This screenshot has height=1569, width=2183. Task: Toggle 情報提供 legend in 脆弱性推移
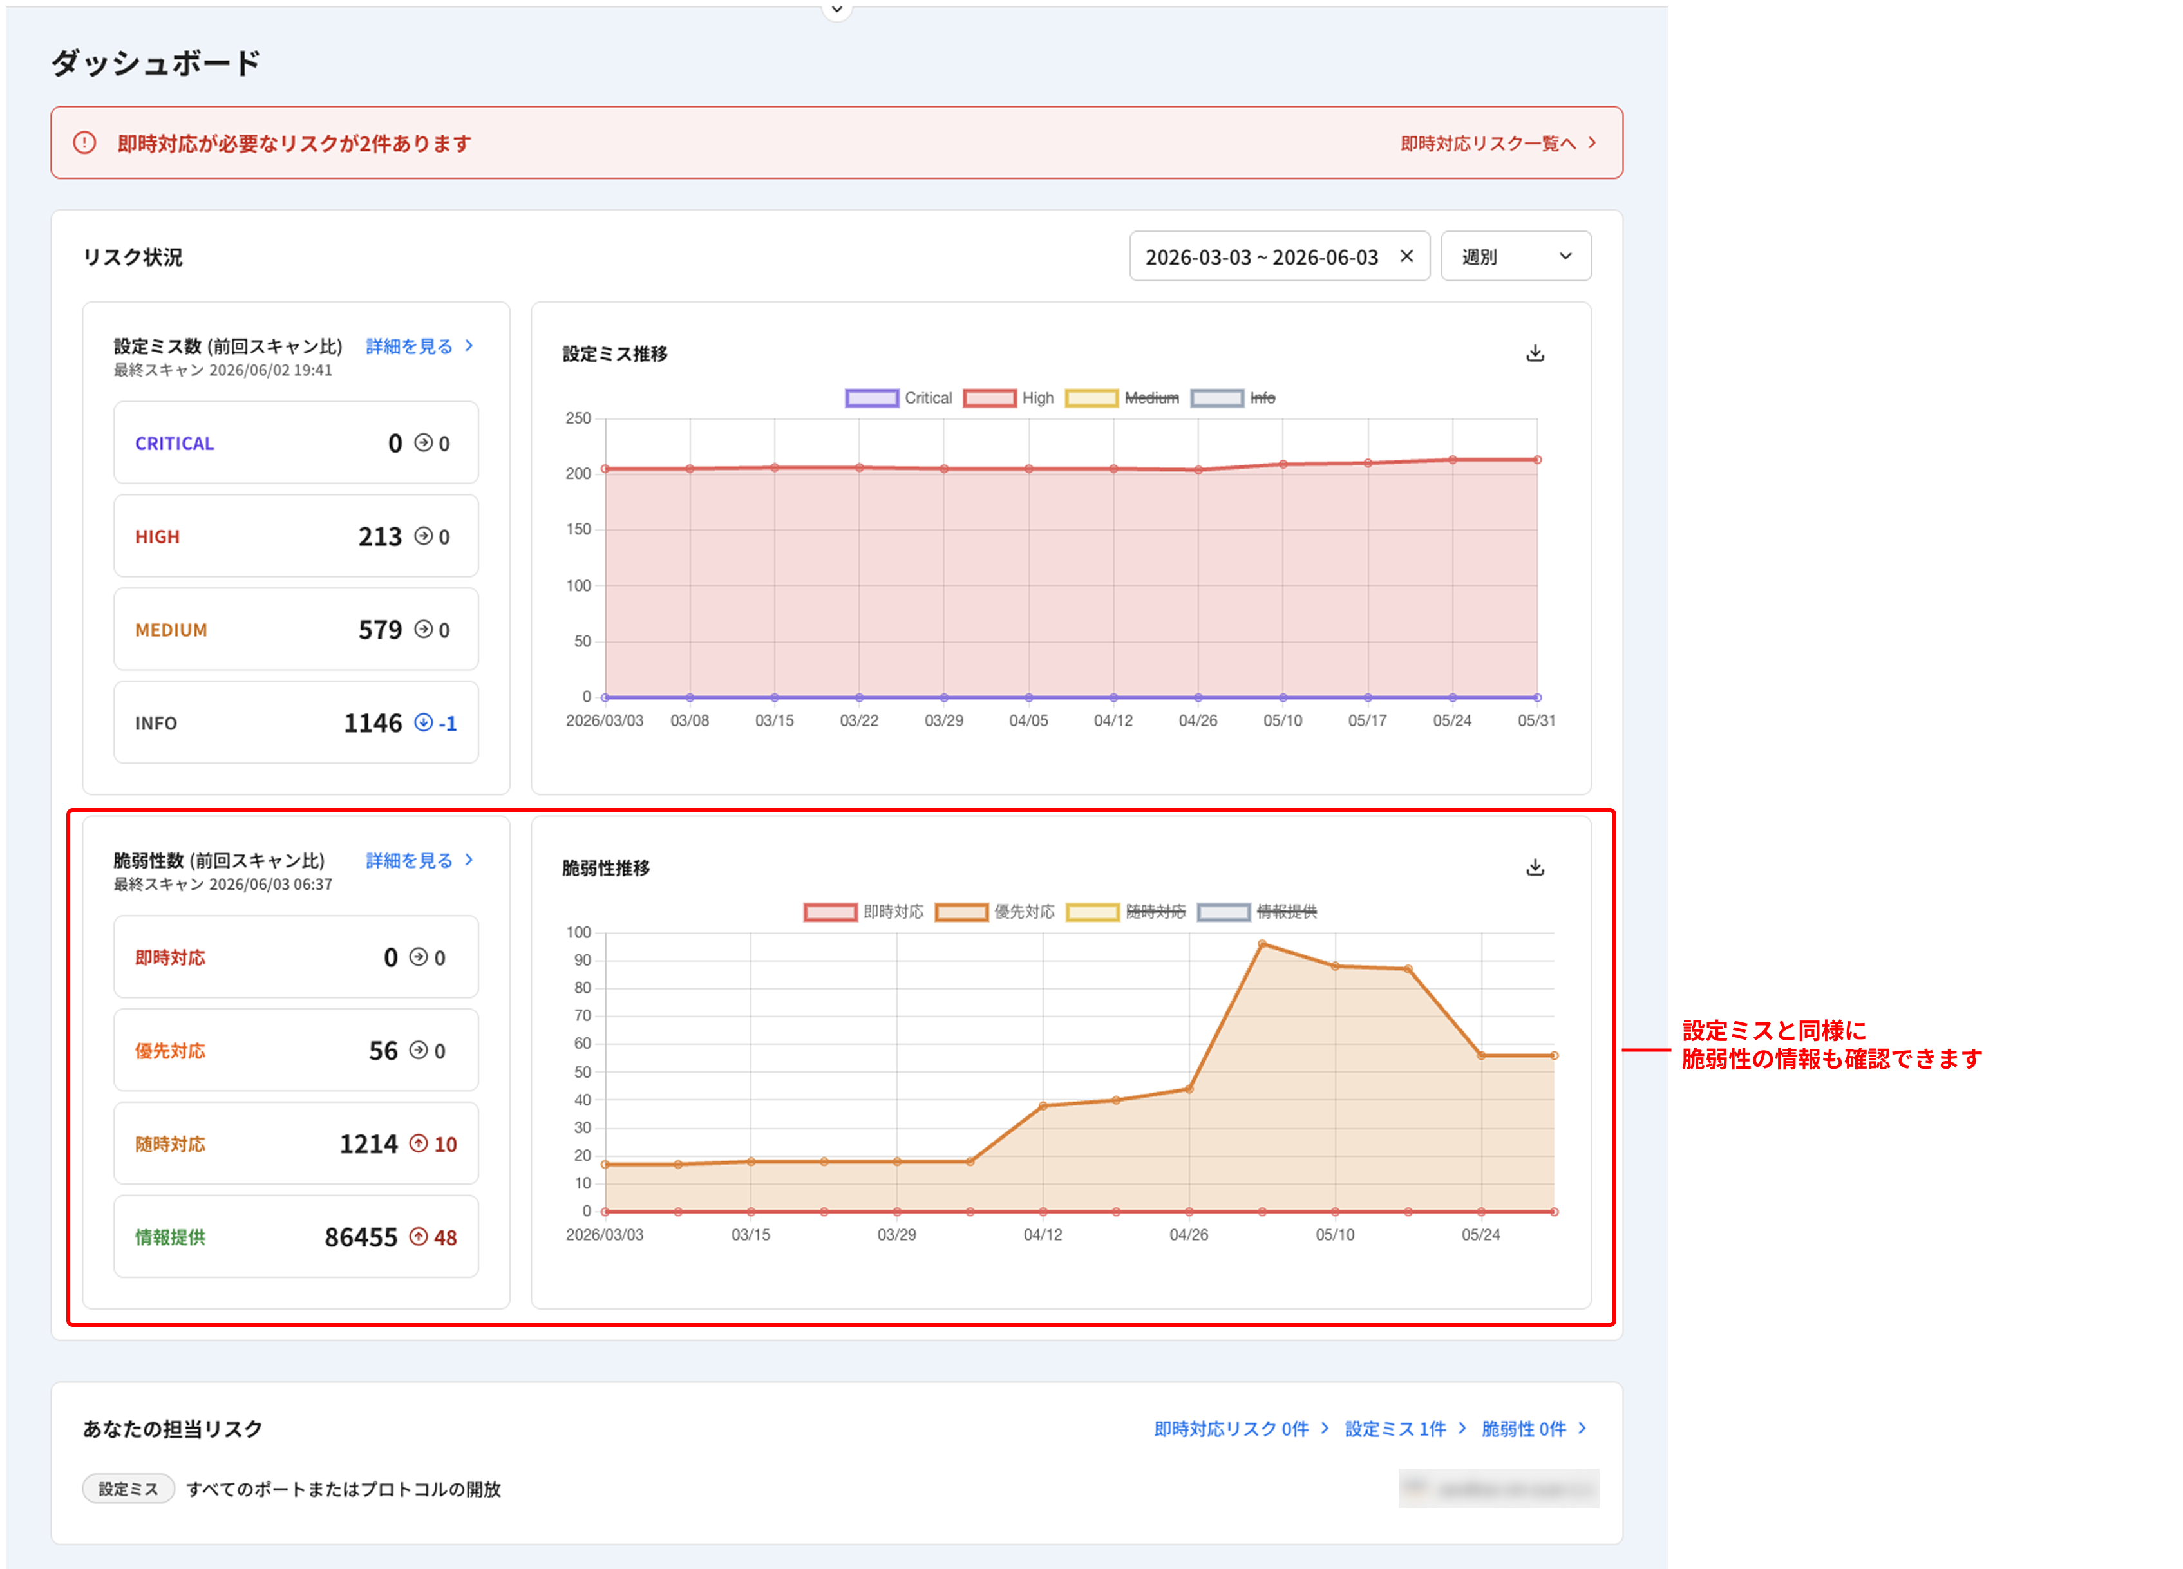pos(1257,912)
